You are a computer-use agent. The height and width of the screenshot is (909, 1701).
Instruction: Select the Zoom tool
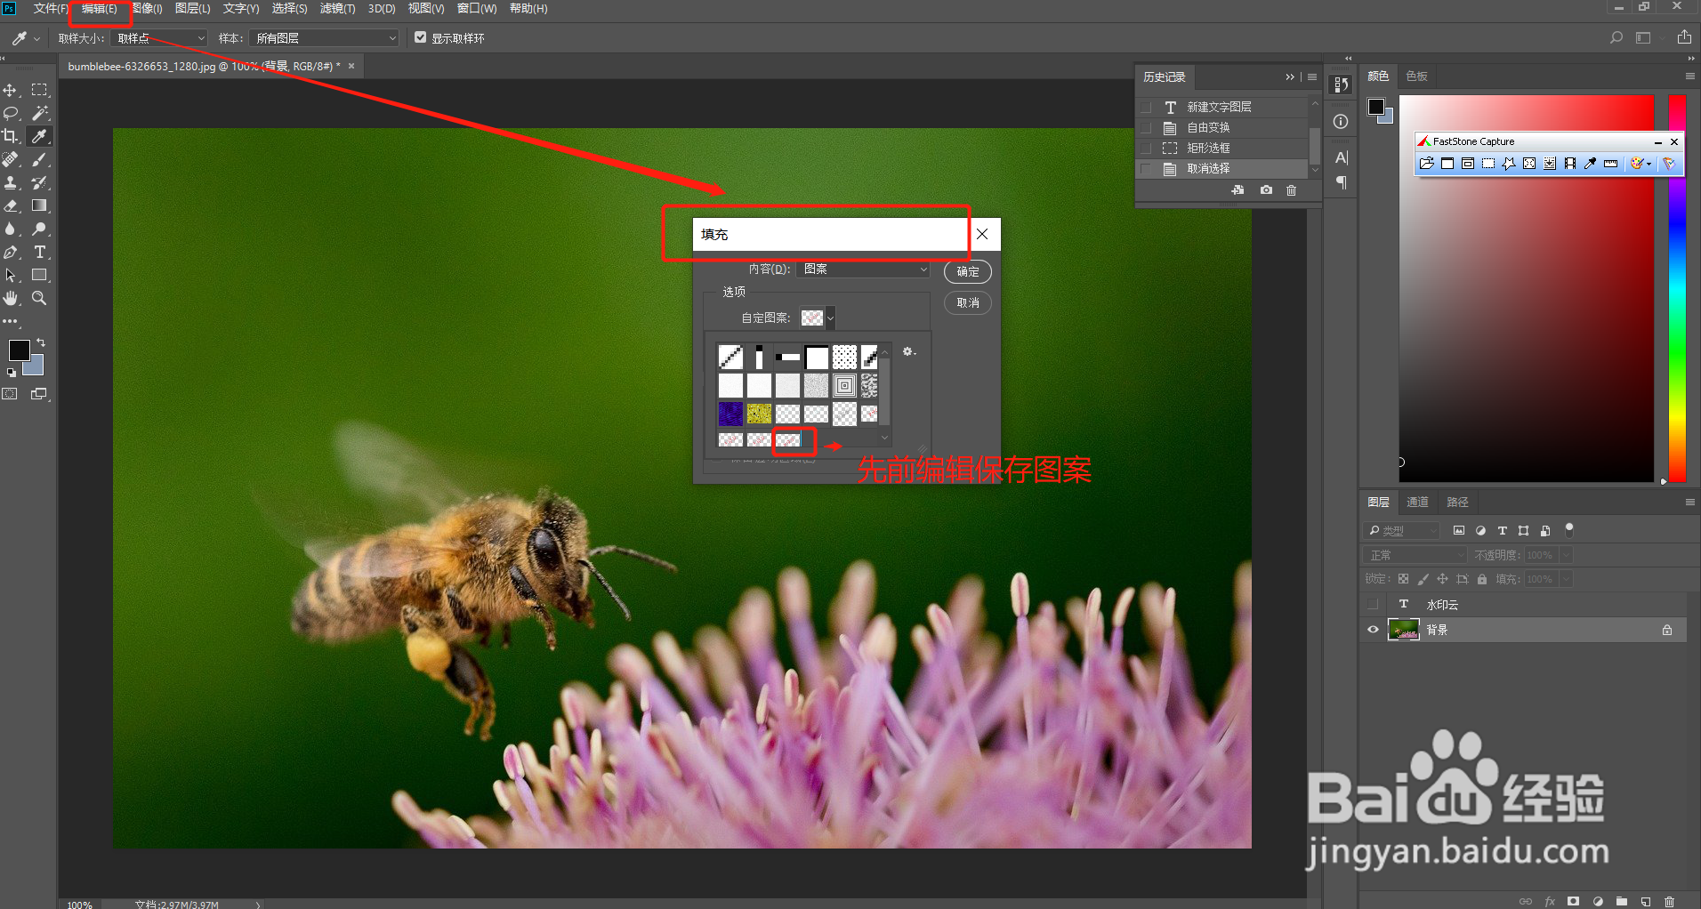(x=40, y=299)
